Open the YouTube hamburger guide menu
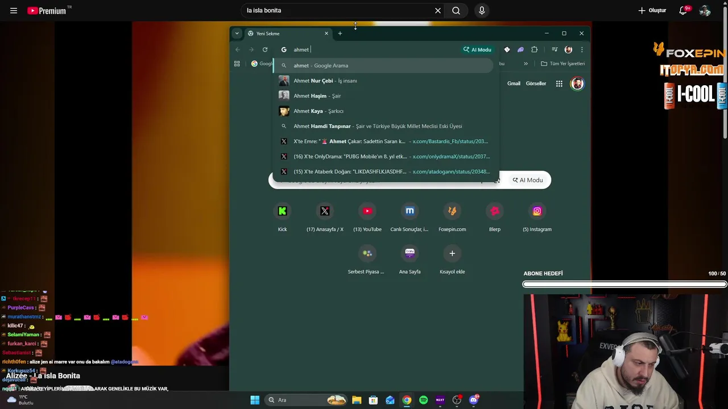Screen dimensions: 728x409 tap(14, 10)
